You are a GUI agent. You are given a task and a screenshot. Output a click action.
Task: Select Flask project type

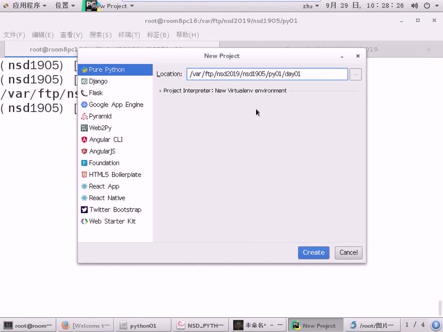point(115,93)
